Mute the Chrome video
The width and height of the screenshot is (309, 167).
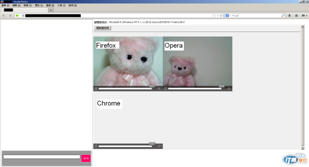pos(160,146)
